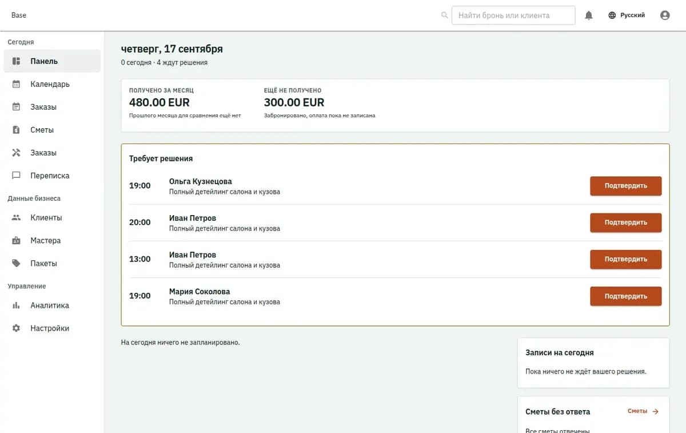This screenshot has width=686, height=433.
Task: Open the user account avatar menu
Action: coord(665,15)
